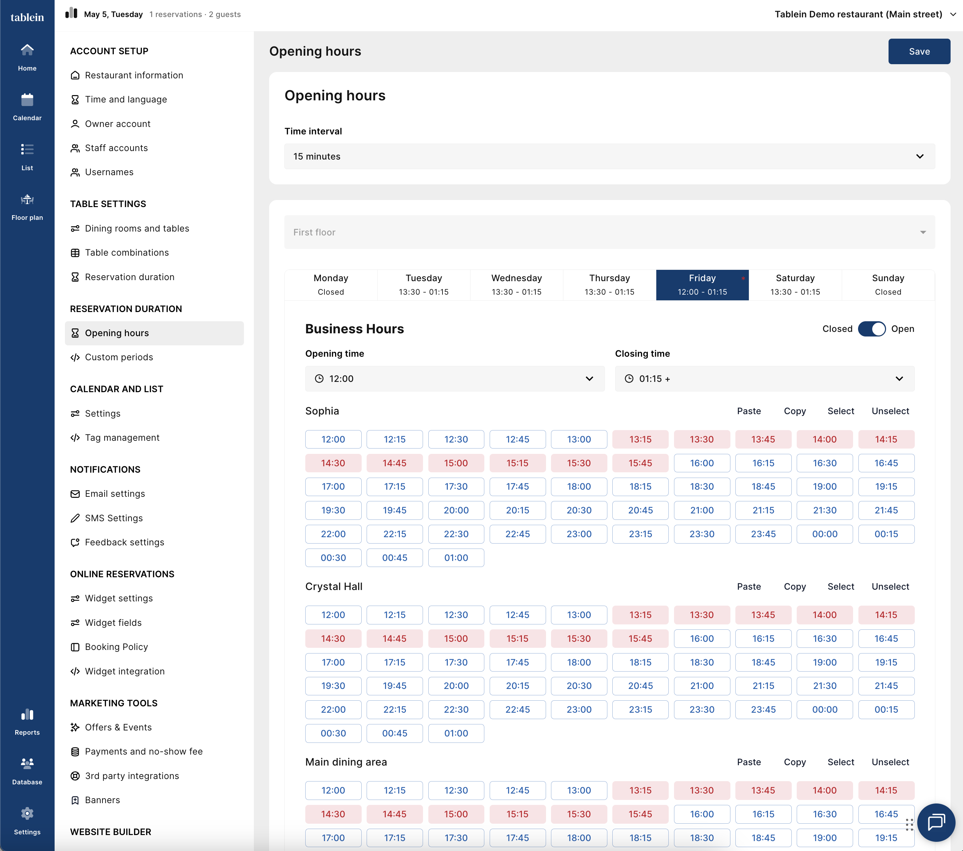Go to Home in the left rail

click(x=27, y=57)
